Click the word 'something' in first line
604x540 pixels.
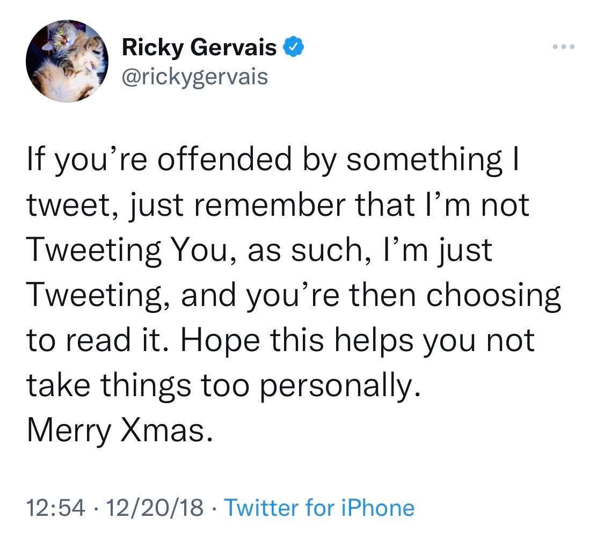[x=425, y=160]
